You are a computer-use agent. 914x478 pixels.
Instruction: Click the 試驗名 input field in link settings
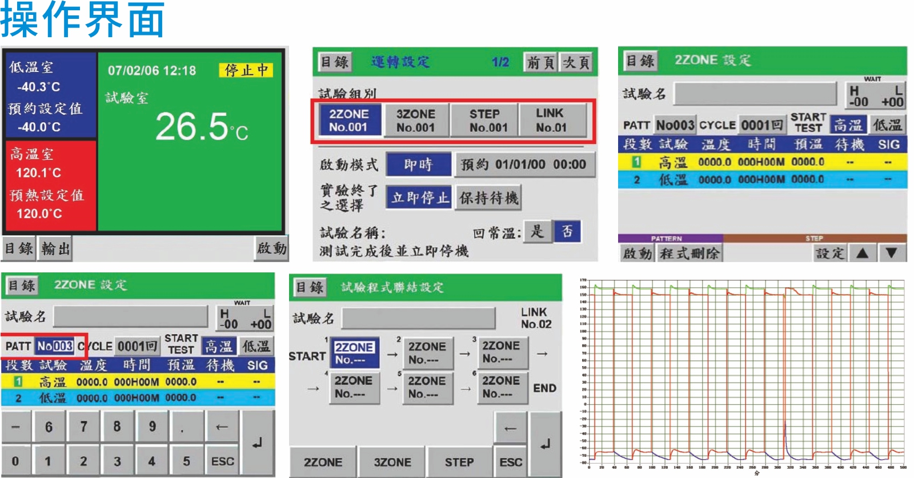coord(418,318)
